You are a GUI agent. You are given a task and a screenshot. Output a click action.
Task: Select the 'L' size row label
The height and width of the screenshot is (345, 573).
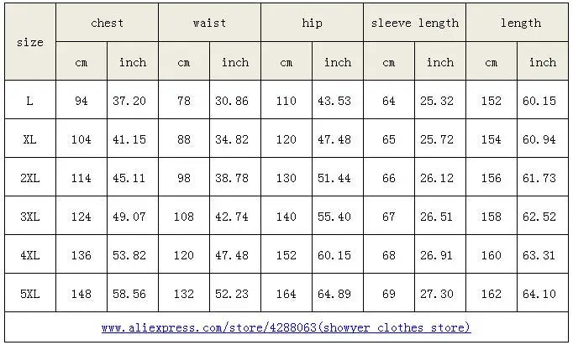(x=30, y=101)
